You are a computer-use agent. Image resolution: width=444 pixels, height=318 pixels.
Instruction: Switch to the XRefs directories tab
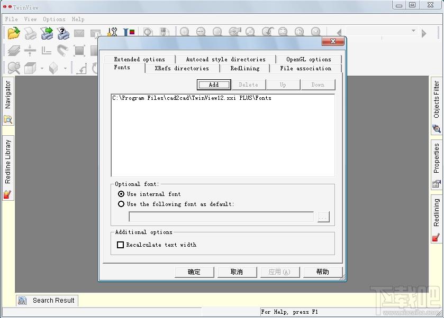pyautogui.click(x=182, y=68)
